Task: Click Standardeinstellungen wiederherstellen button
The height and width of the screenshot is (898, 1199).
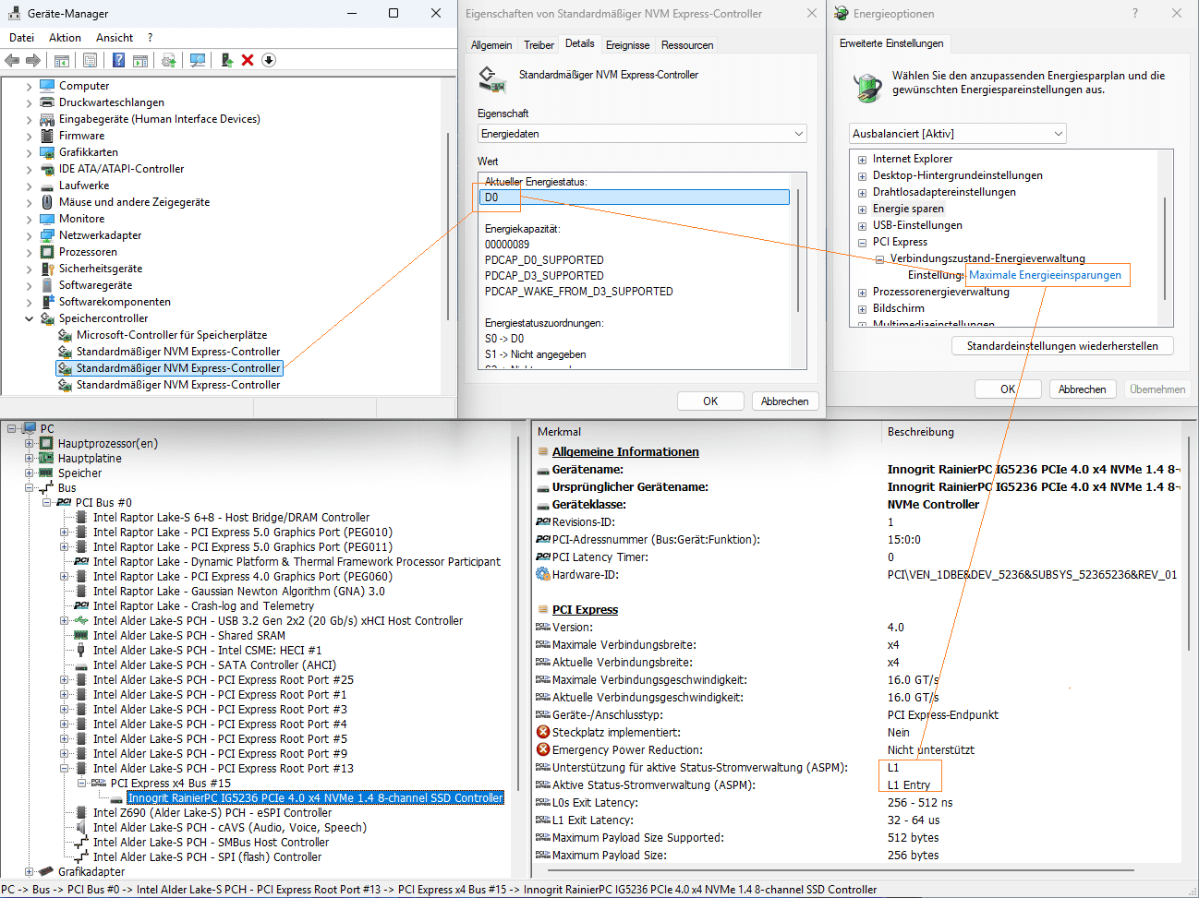Action: click(1062, 346)
